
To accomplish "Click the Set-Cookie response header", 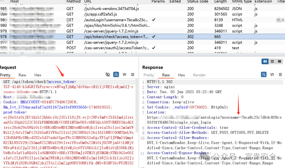I will coord(158,107).
